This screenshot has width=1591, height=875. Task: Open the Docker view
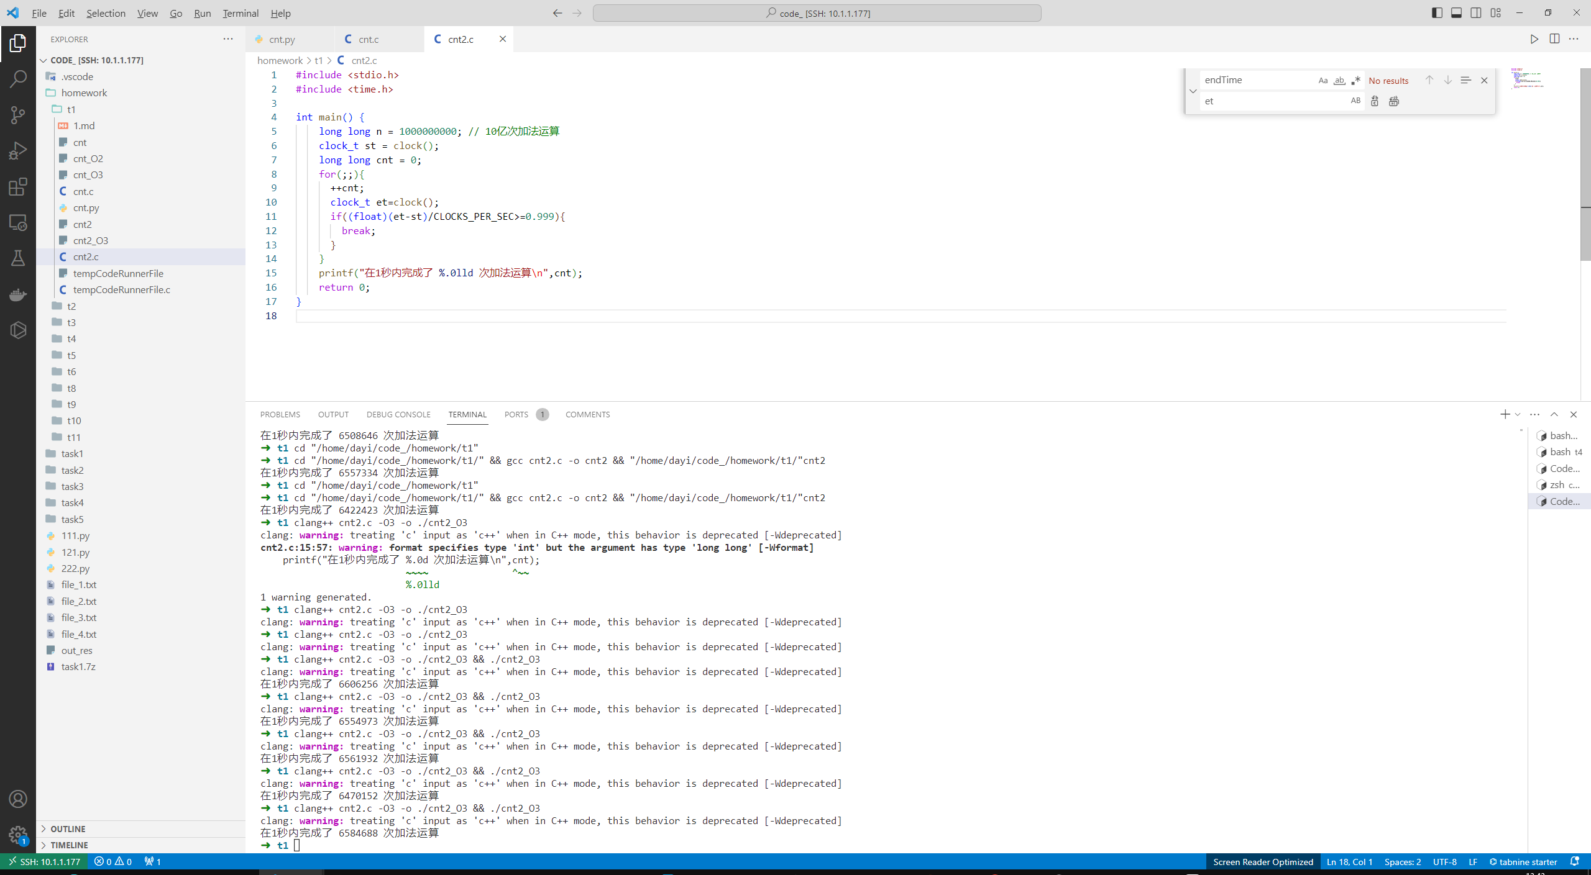pyautogui.click(x=18, y=294)
